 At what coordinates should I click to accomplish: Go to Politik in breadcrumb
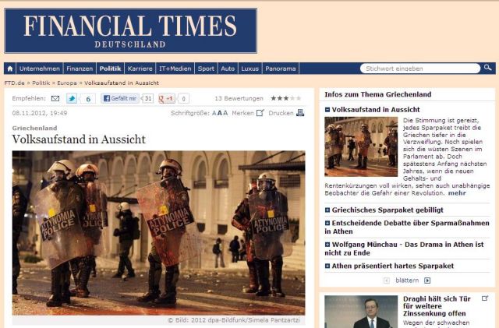click(41, 83)
